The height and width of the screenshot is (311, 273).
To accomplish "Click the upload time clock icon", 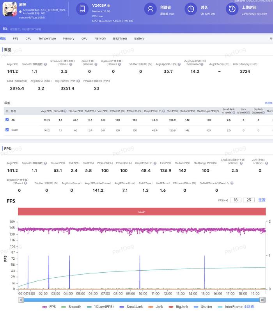I will click(232, 9).
